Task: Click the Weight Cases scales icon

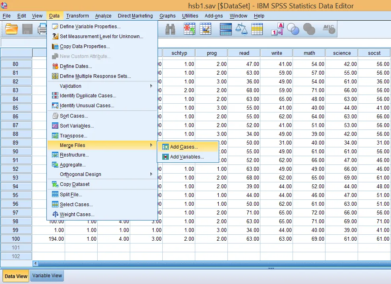Action: (x=242, y=29)
